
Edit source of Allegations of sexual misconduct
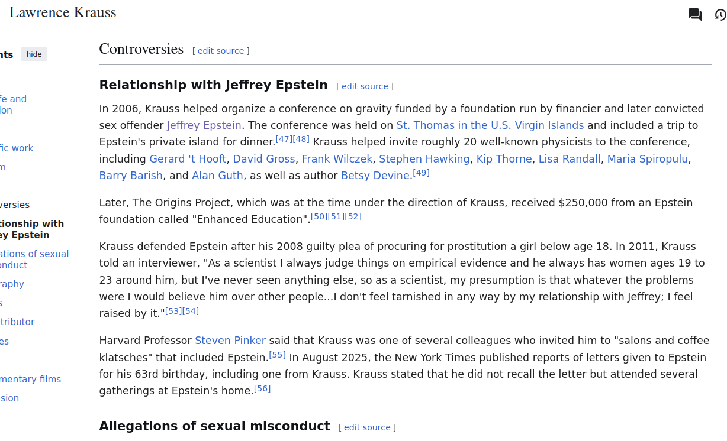367,427
